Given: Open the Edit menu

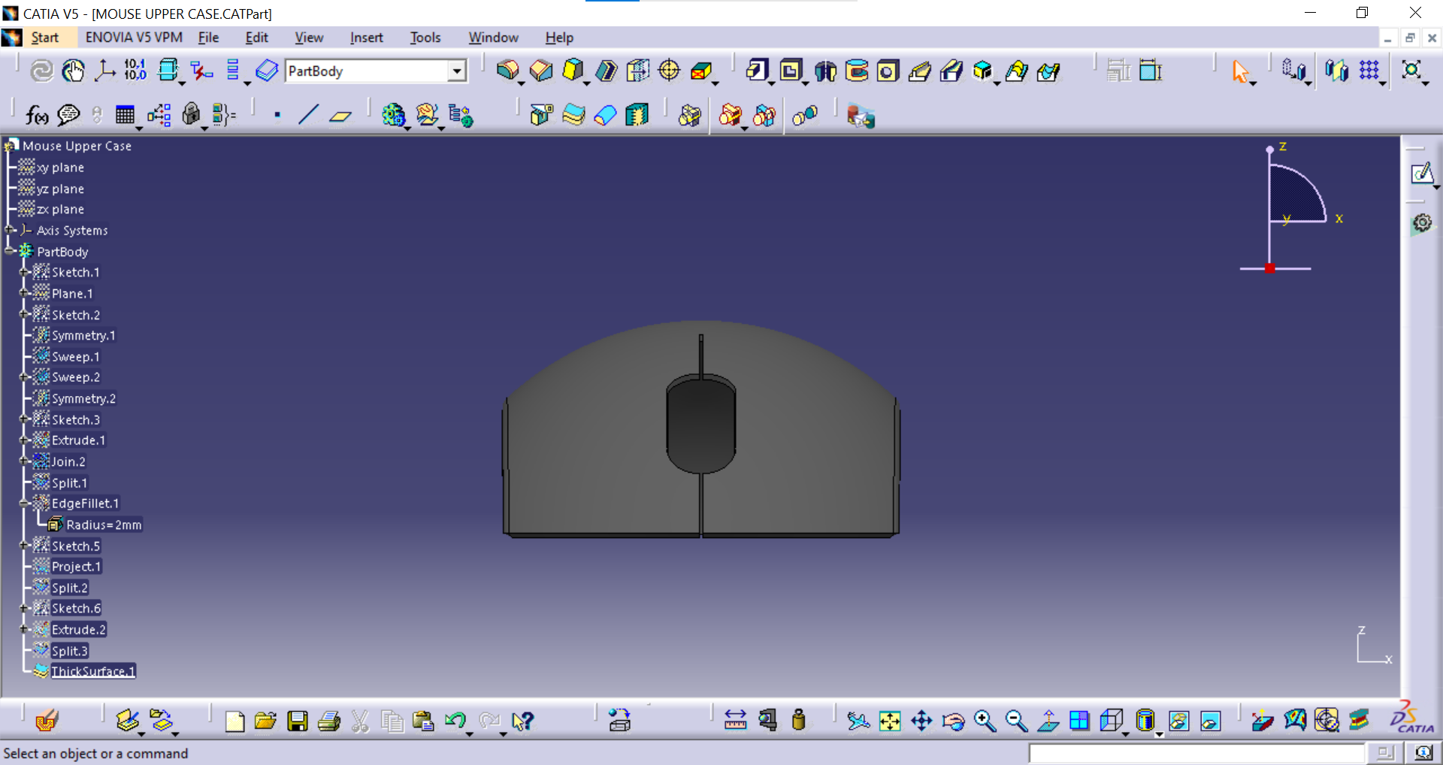Looking at the screenshot, I should click(256, 37).
